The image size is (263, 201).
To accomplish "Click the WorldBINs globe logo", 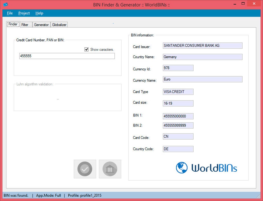I will 182,168.
